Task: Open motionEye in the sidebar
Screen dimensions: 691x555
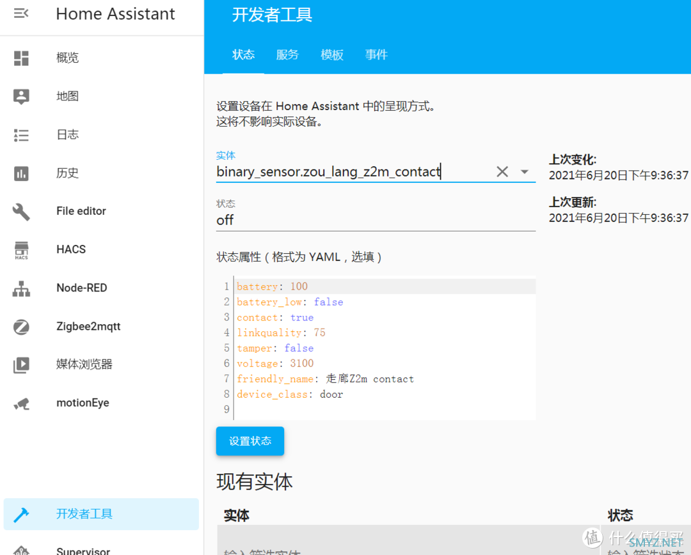Action: [x=101, y=403]
